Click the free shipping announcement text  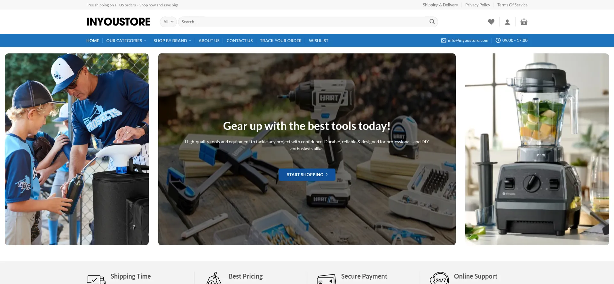(x=132, y=5)
